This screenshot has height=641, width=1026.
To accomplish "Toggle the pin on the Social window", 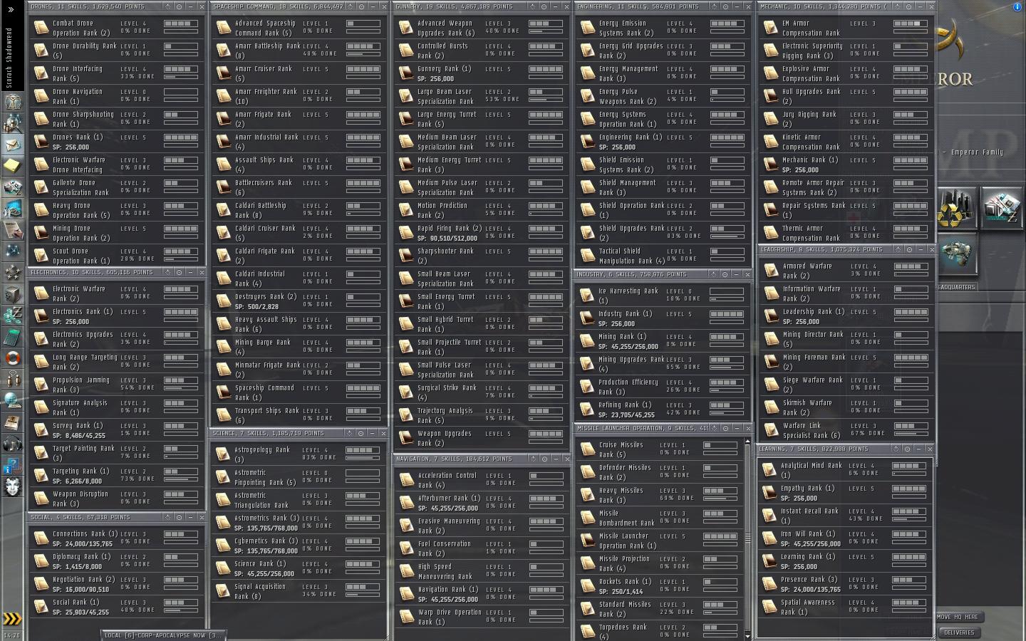I will [167, 517].
